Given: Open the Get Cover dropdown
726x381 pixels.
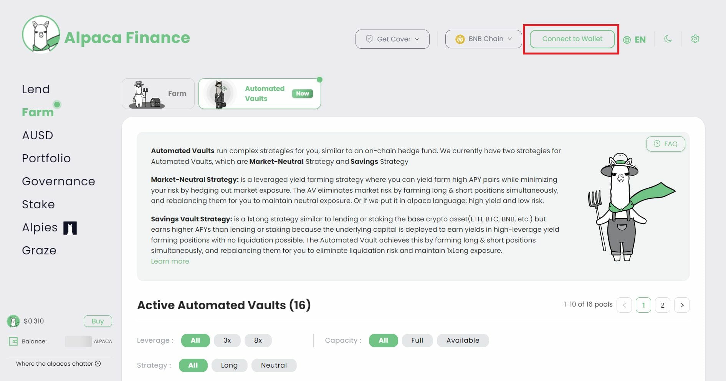Looking at the screenshot, I should [x=392, y=39].
